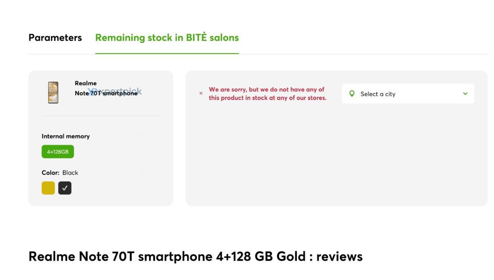Viewport: 494px width, 280px height.
Task: Open Remaining stock in BITĖ salons tab
Action: point(167,37)
